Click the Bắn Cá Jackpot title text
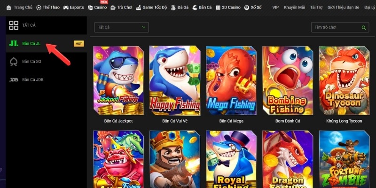Viewport: 376px width, 188px height. coord(118,121)
